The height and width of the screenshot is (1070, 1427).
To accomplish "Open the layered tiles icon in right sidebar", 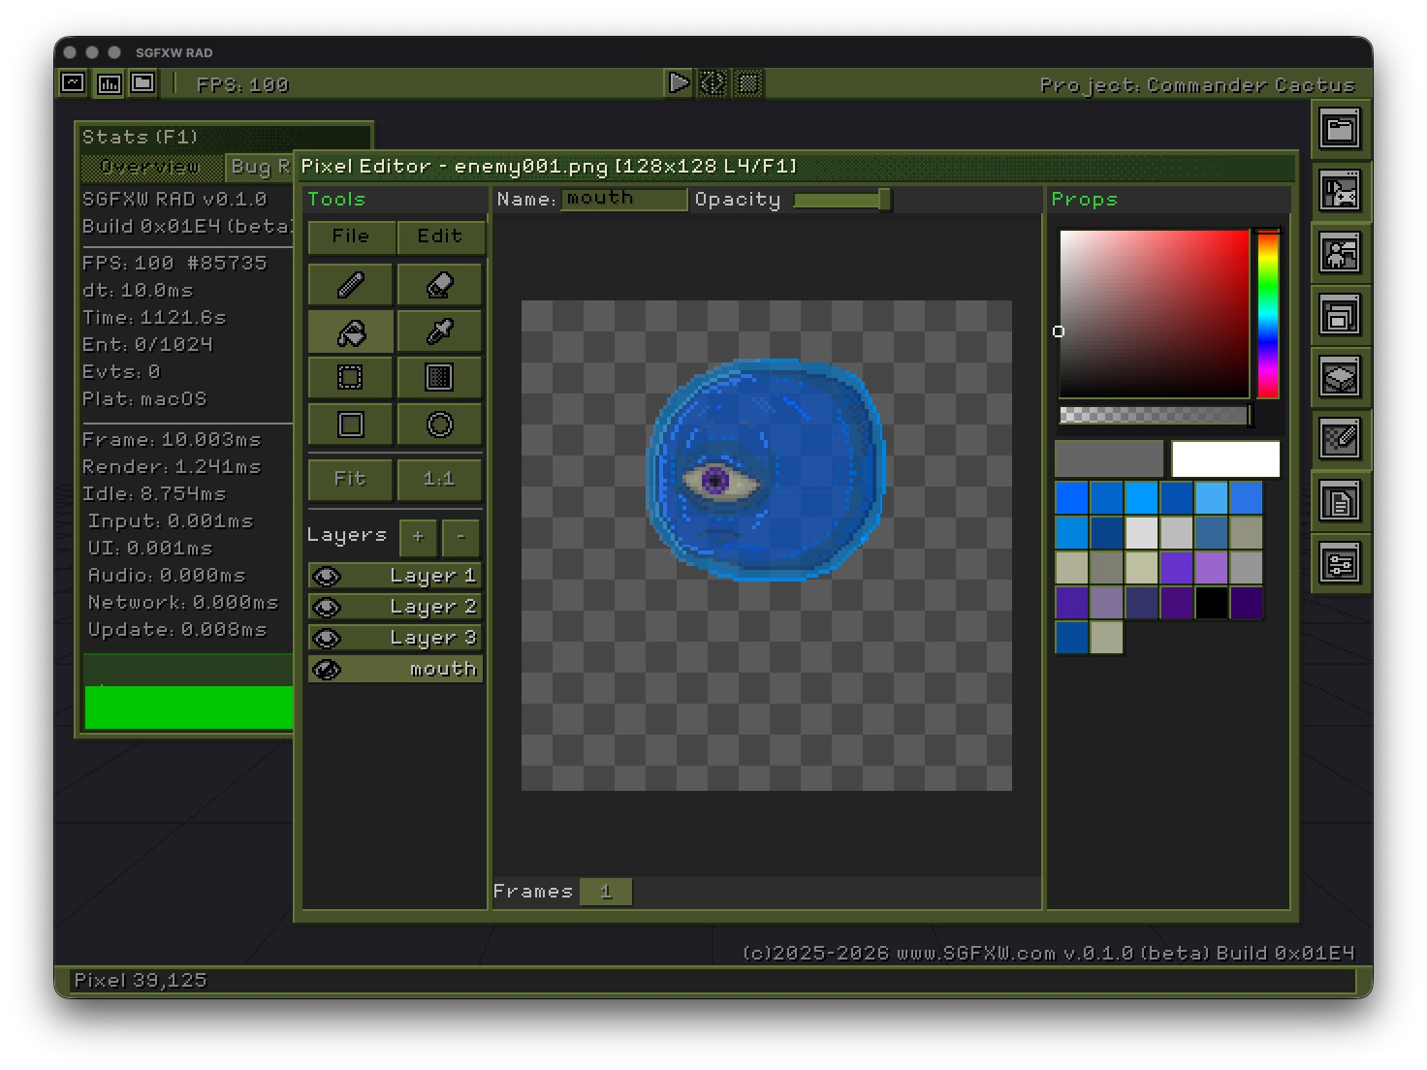I will click(x=1340, y=377).
